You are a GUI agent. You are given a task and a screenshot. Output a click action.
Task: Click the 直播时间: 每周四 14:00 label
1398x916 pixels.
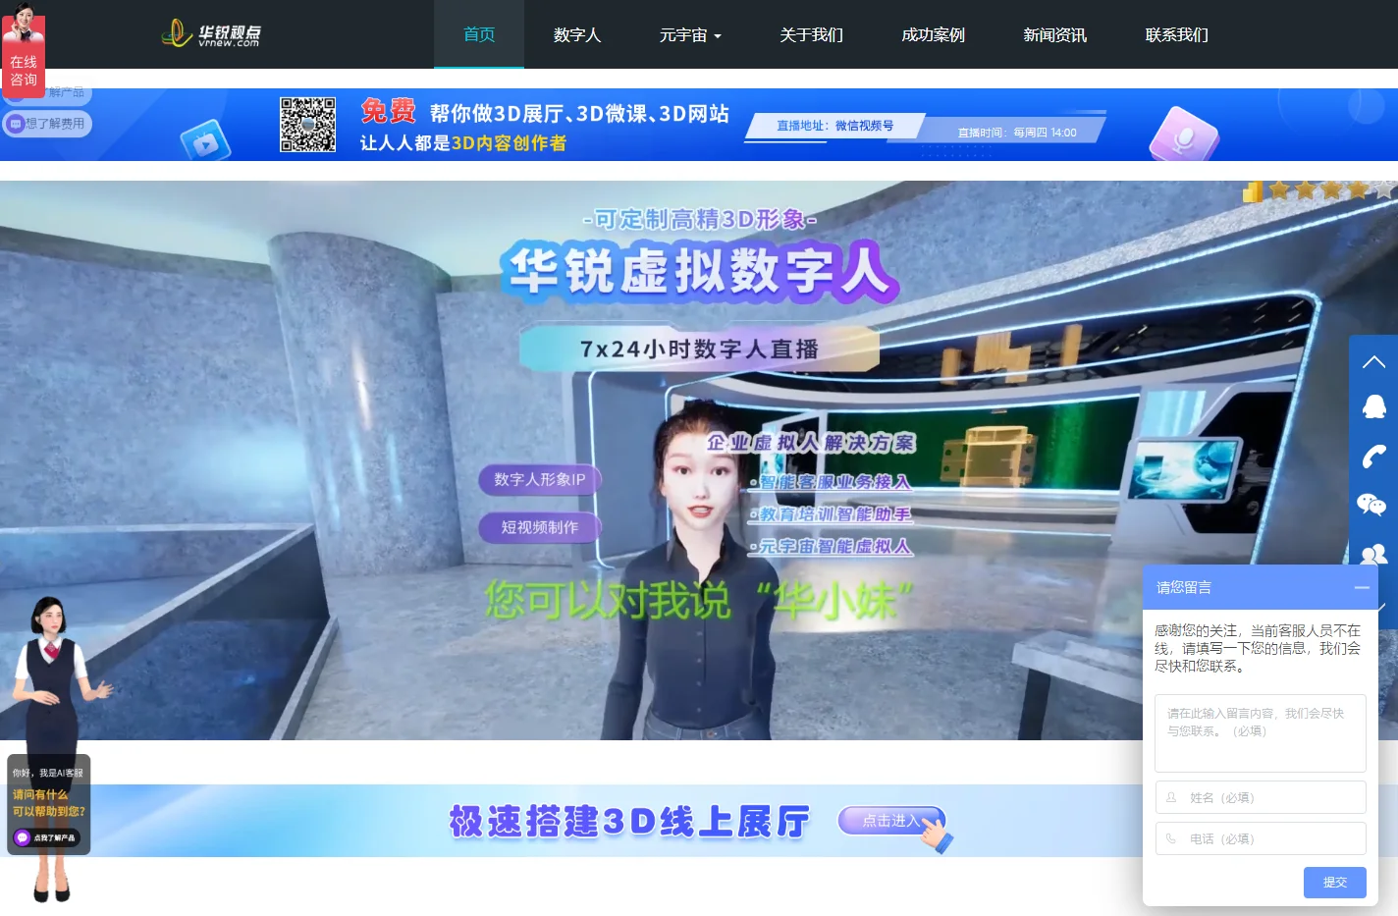click(x=1017, y=133)
